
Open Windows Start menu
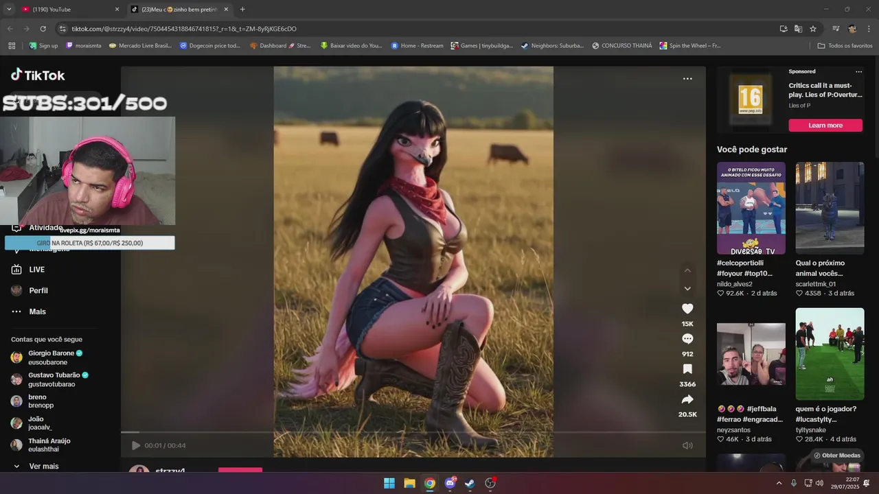[389, 483]
